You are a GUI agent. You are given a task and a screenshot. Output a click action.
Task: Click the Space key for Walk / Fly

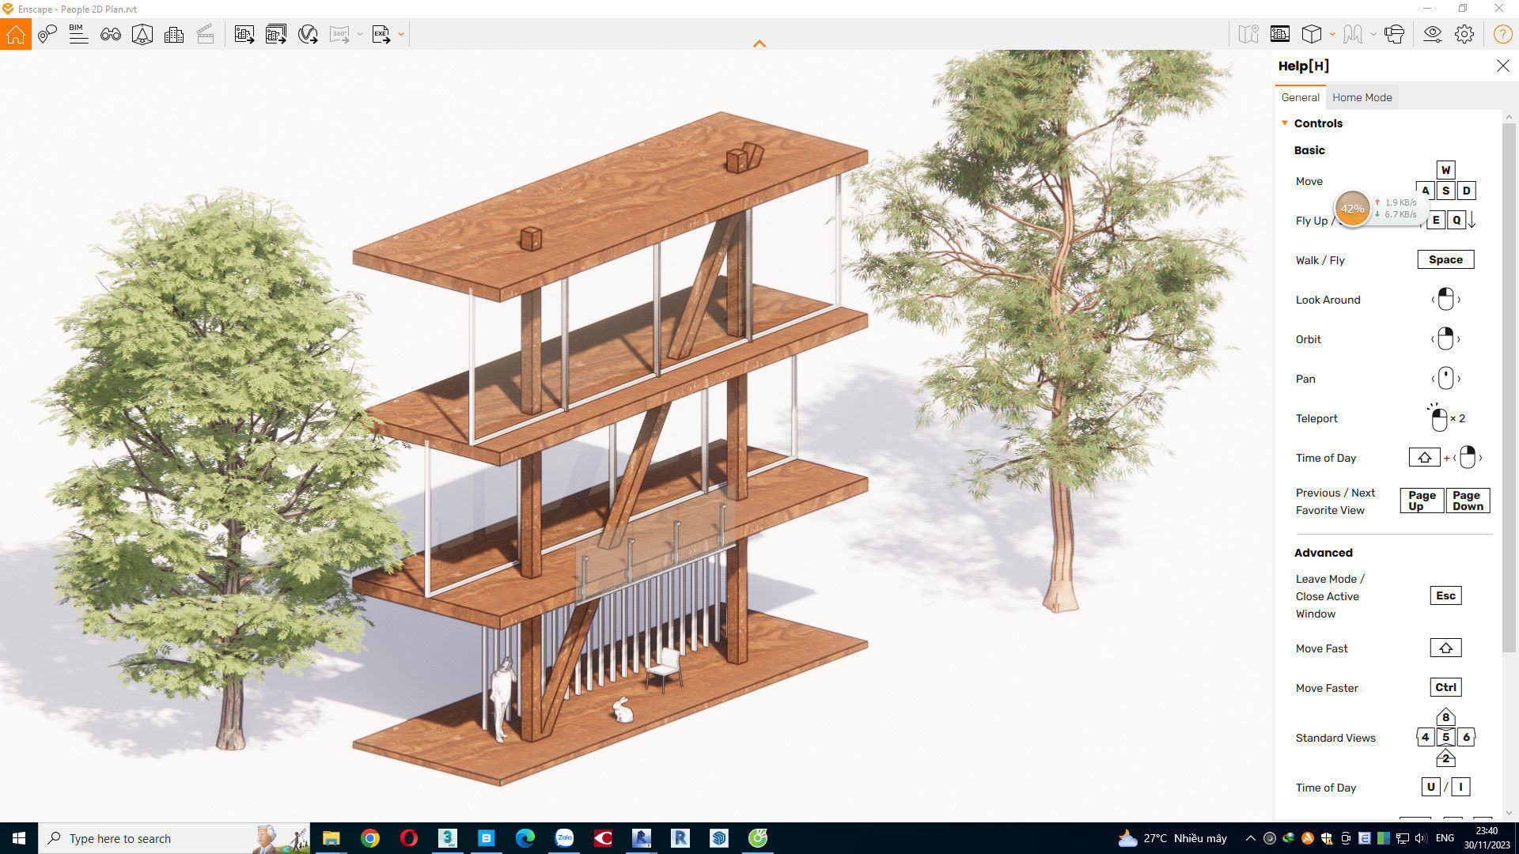1445,259
